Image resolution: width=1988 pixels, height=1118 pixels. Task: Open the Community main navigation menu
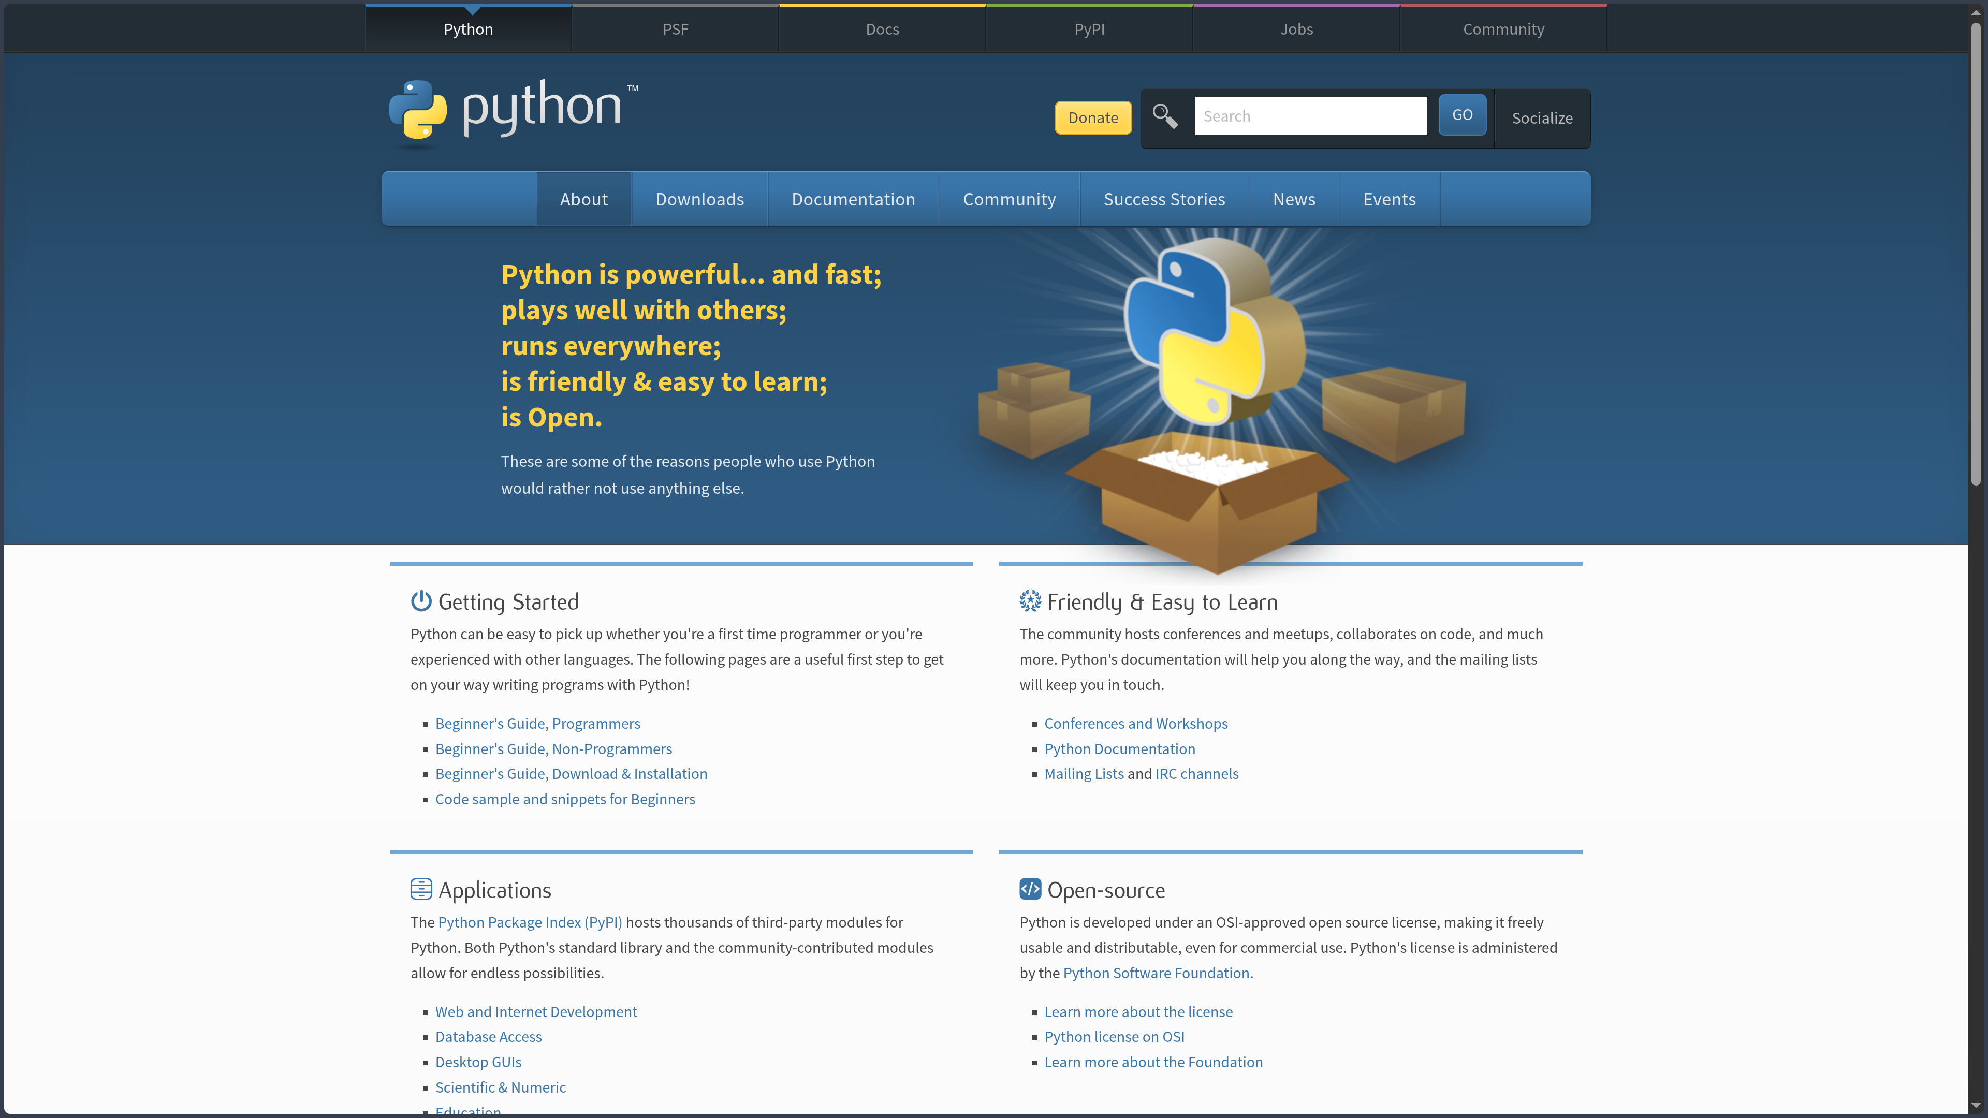pos(1008,199)
